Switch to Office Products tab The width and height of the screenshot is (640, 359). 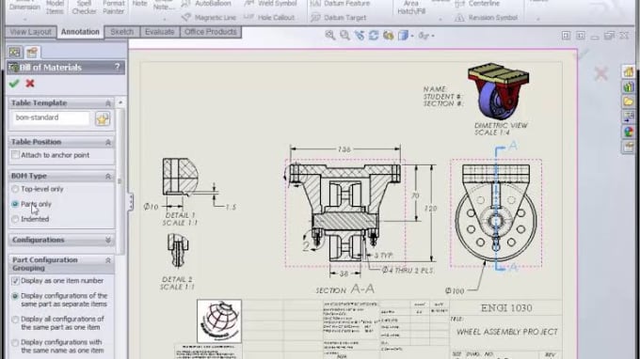(211, 32)
